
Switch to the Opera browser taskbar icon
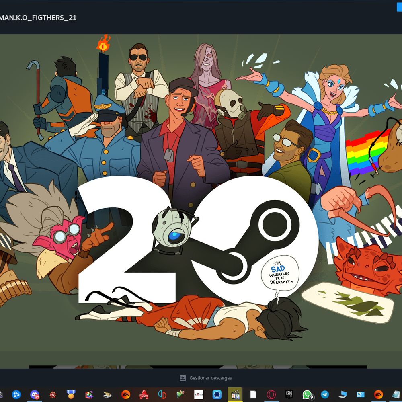[x=271, y=394]
